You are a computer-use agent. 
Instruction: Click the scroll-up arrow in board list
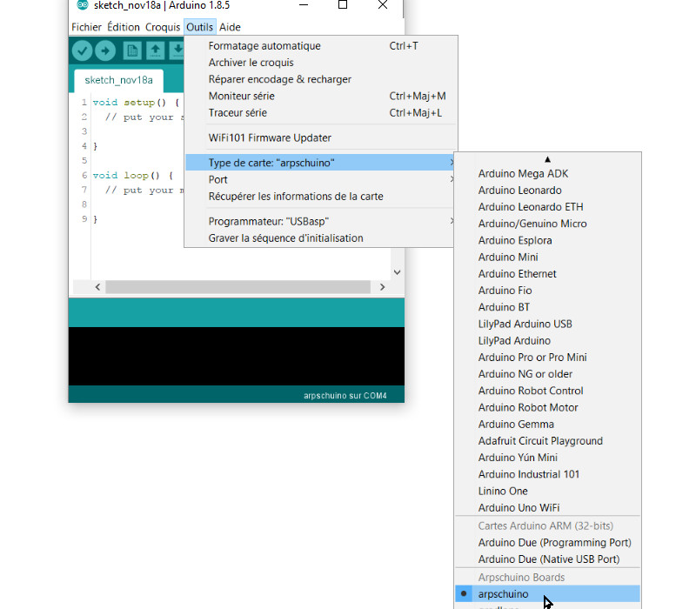coord(547,159)
